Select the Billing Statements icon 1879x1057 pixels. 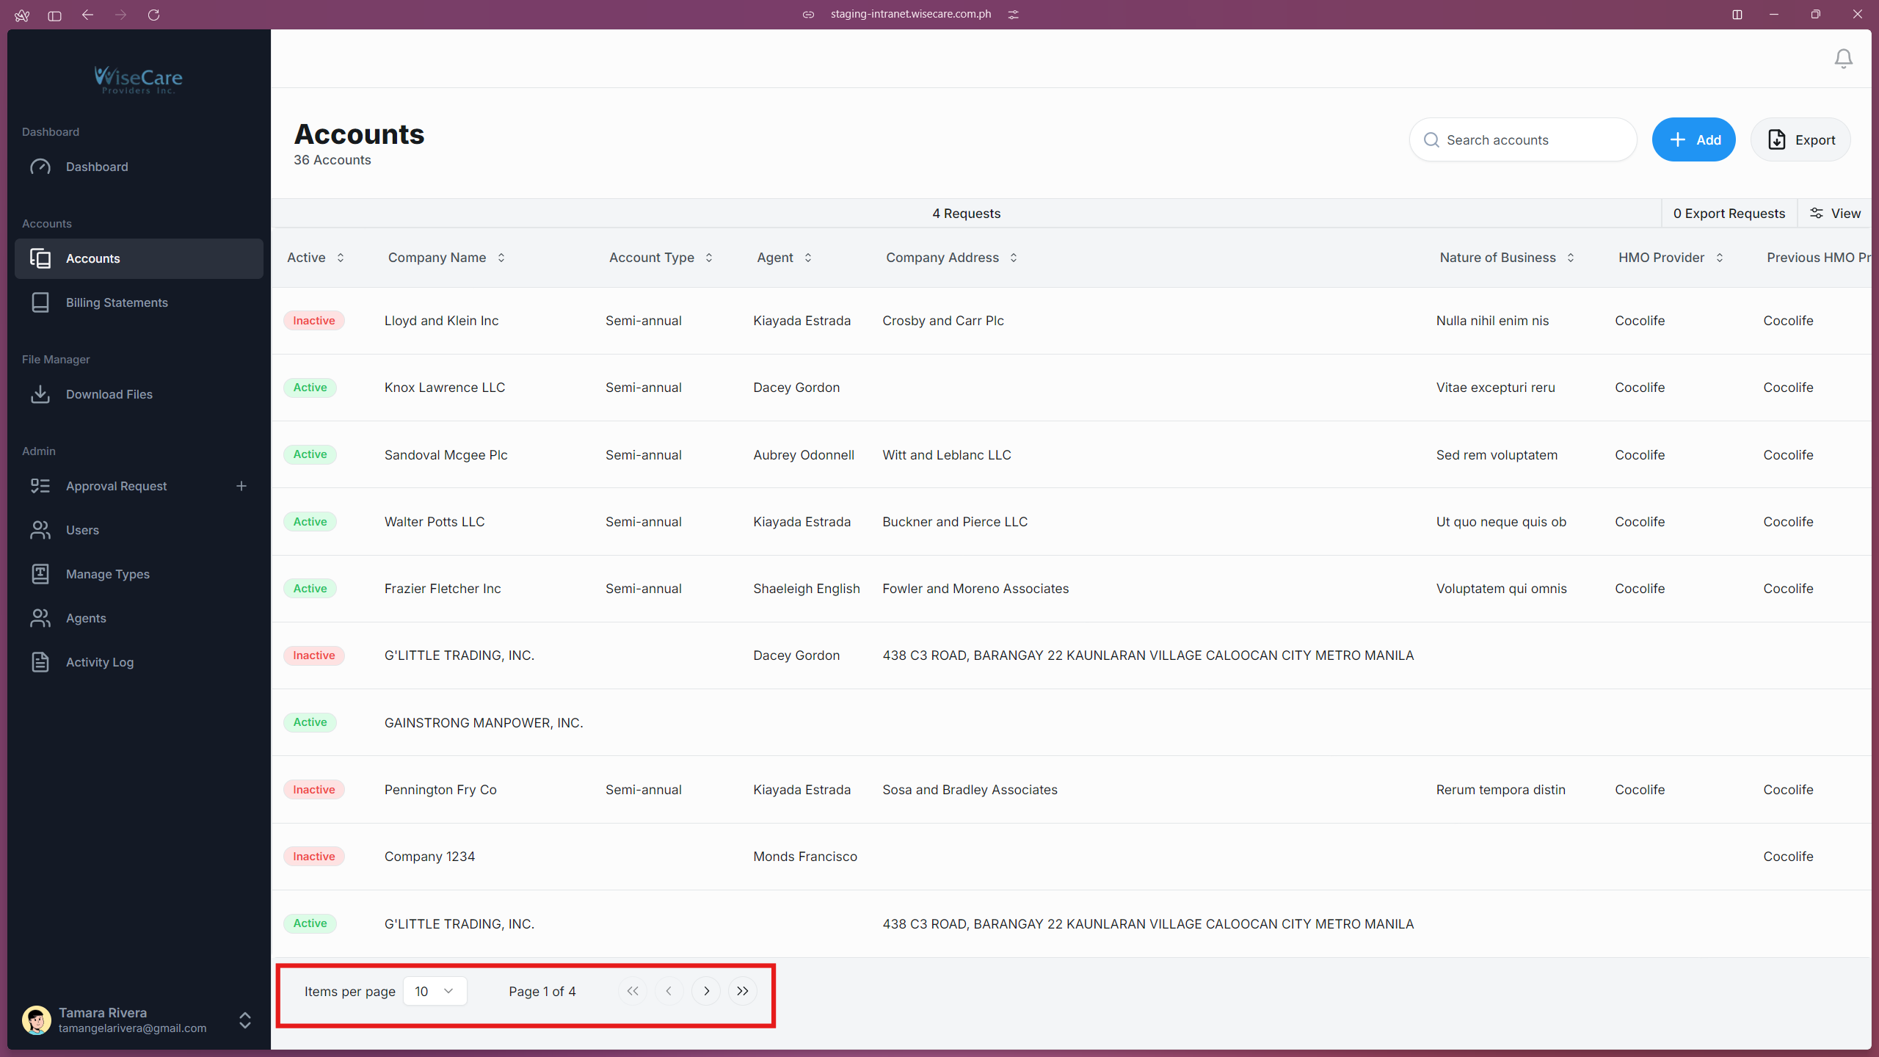coord(40,302)
